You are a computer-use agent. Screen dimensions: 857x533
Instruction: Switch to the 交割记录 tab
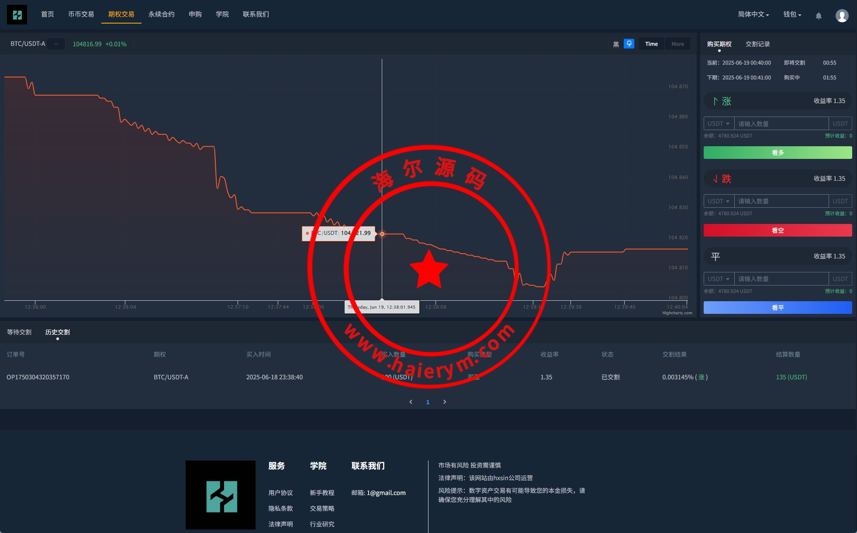pyautogui.click(x=757, y=44)
